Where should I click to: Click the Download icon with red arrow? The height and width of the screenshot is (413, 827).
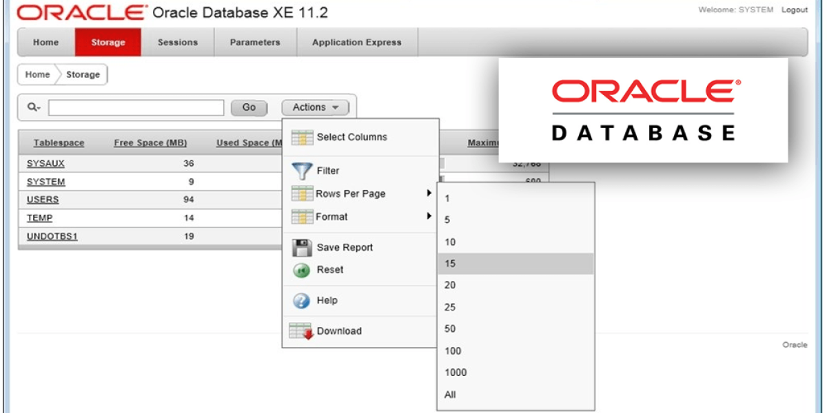301,331
